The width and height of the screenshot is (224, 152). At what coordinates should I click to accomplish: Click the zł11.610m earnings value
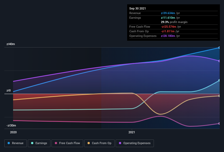[168, 18]
